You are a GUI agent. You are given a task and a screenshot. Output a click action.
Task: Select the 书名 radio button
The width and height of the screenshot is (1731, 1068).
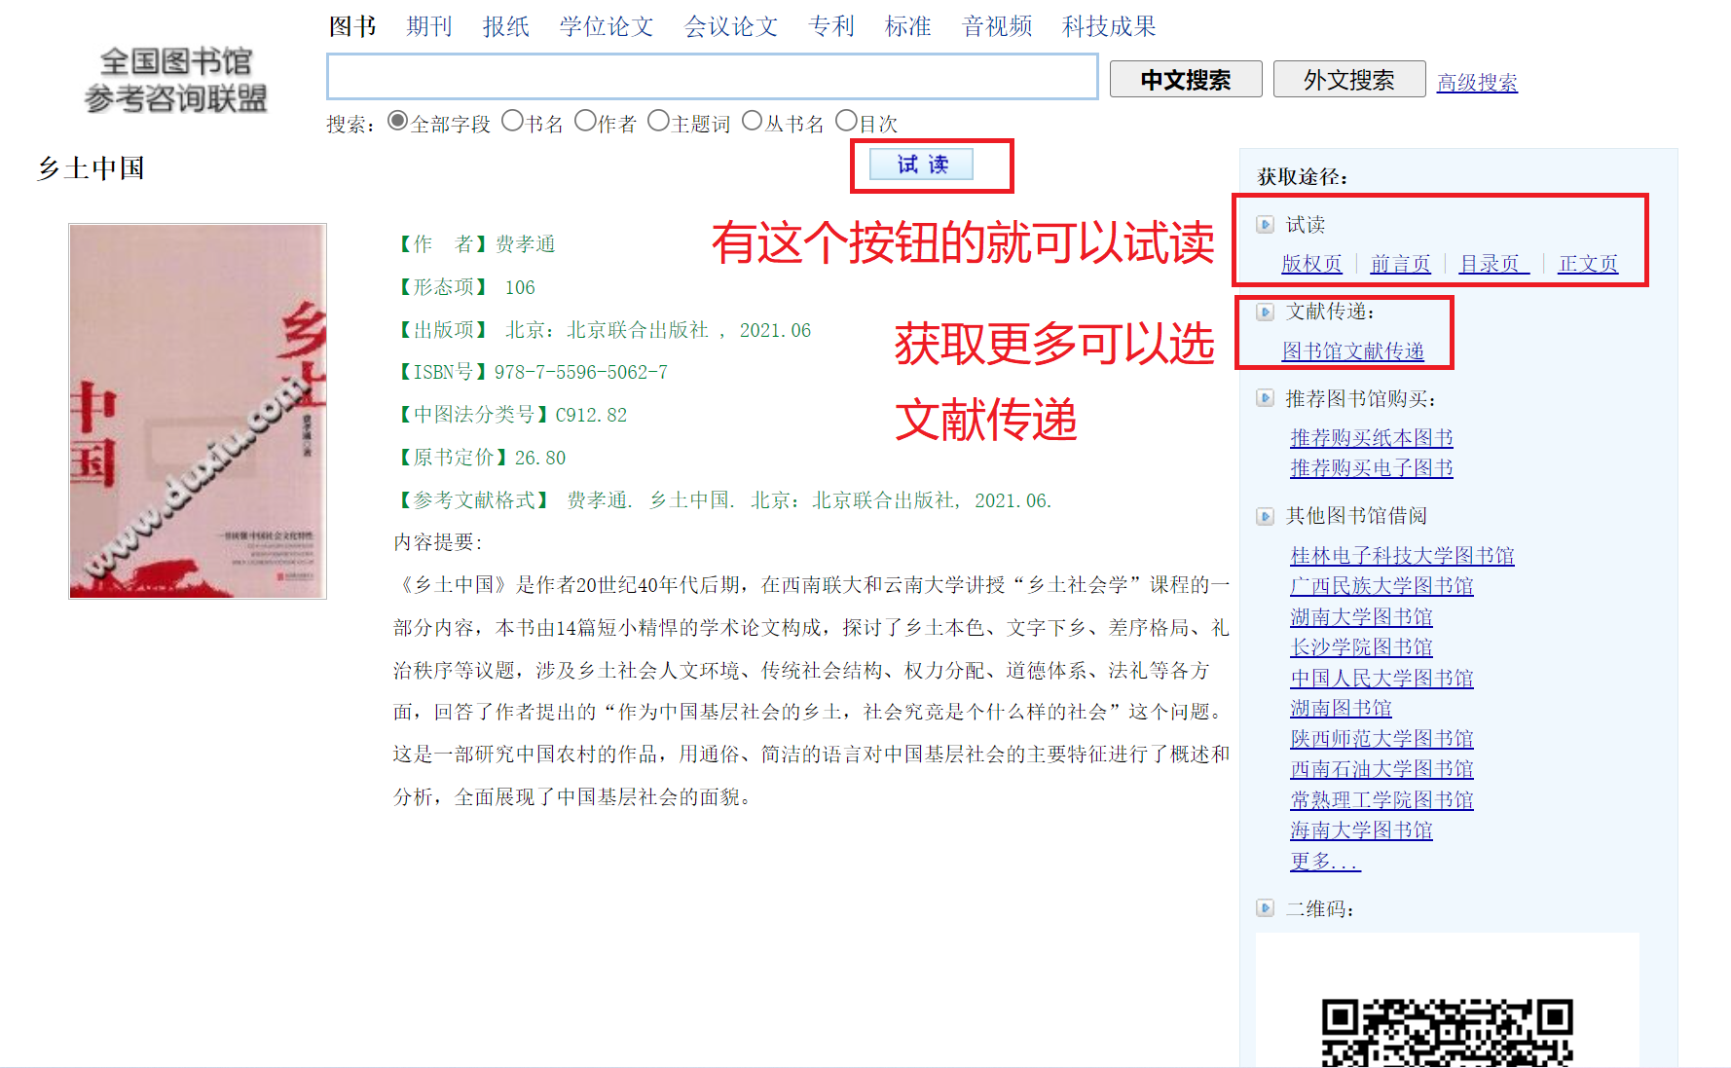[x=512, y=121]
